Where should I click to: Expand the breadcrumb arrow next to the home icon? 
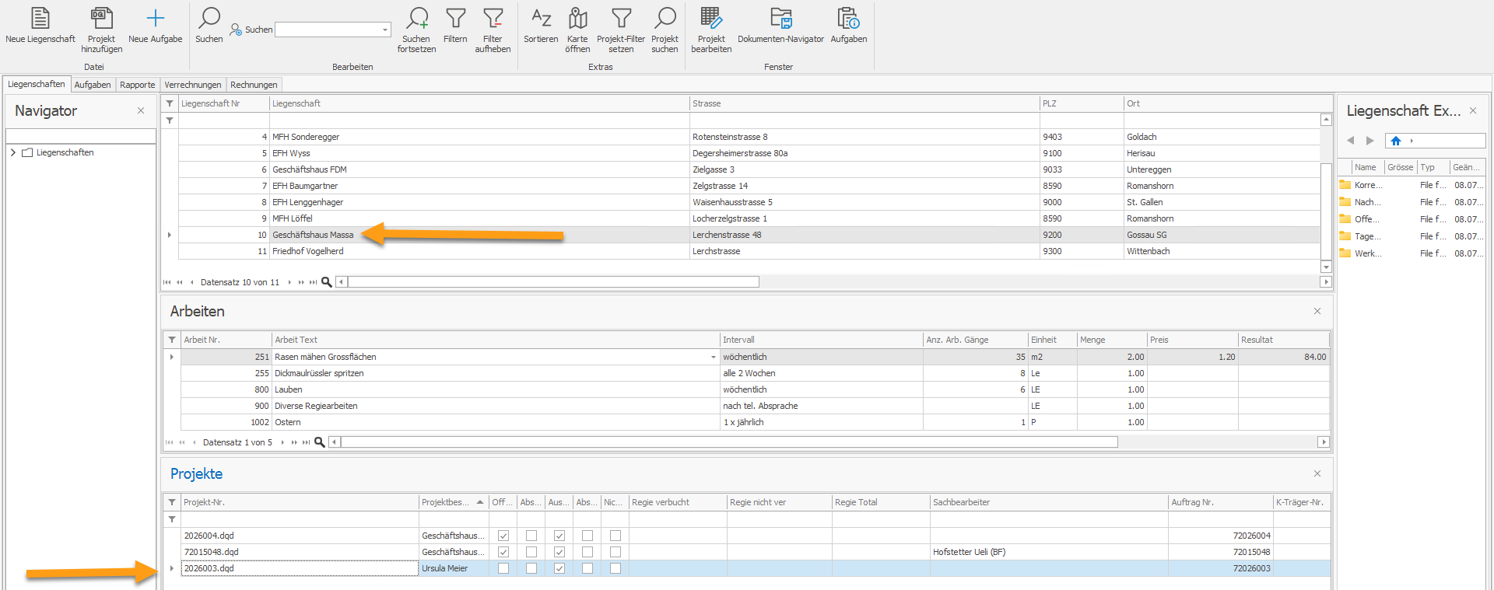1412,141
